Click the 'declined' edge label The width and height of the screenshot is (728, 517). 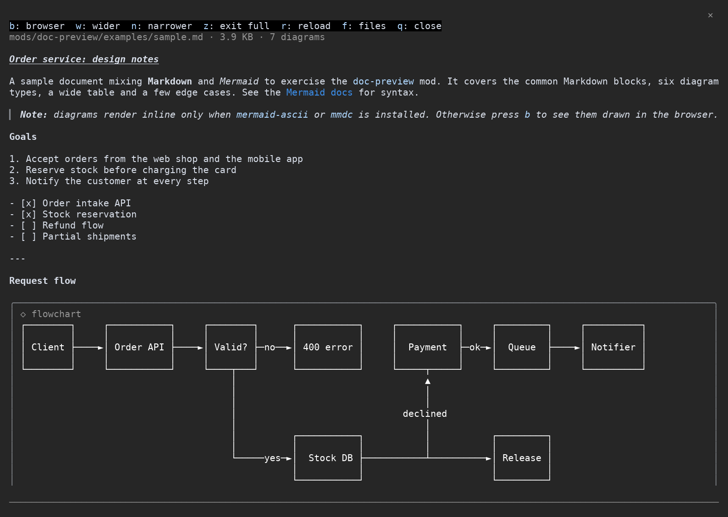point(425,414)
